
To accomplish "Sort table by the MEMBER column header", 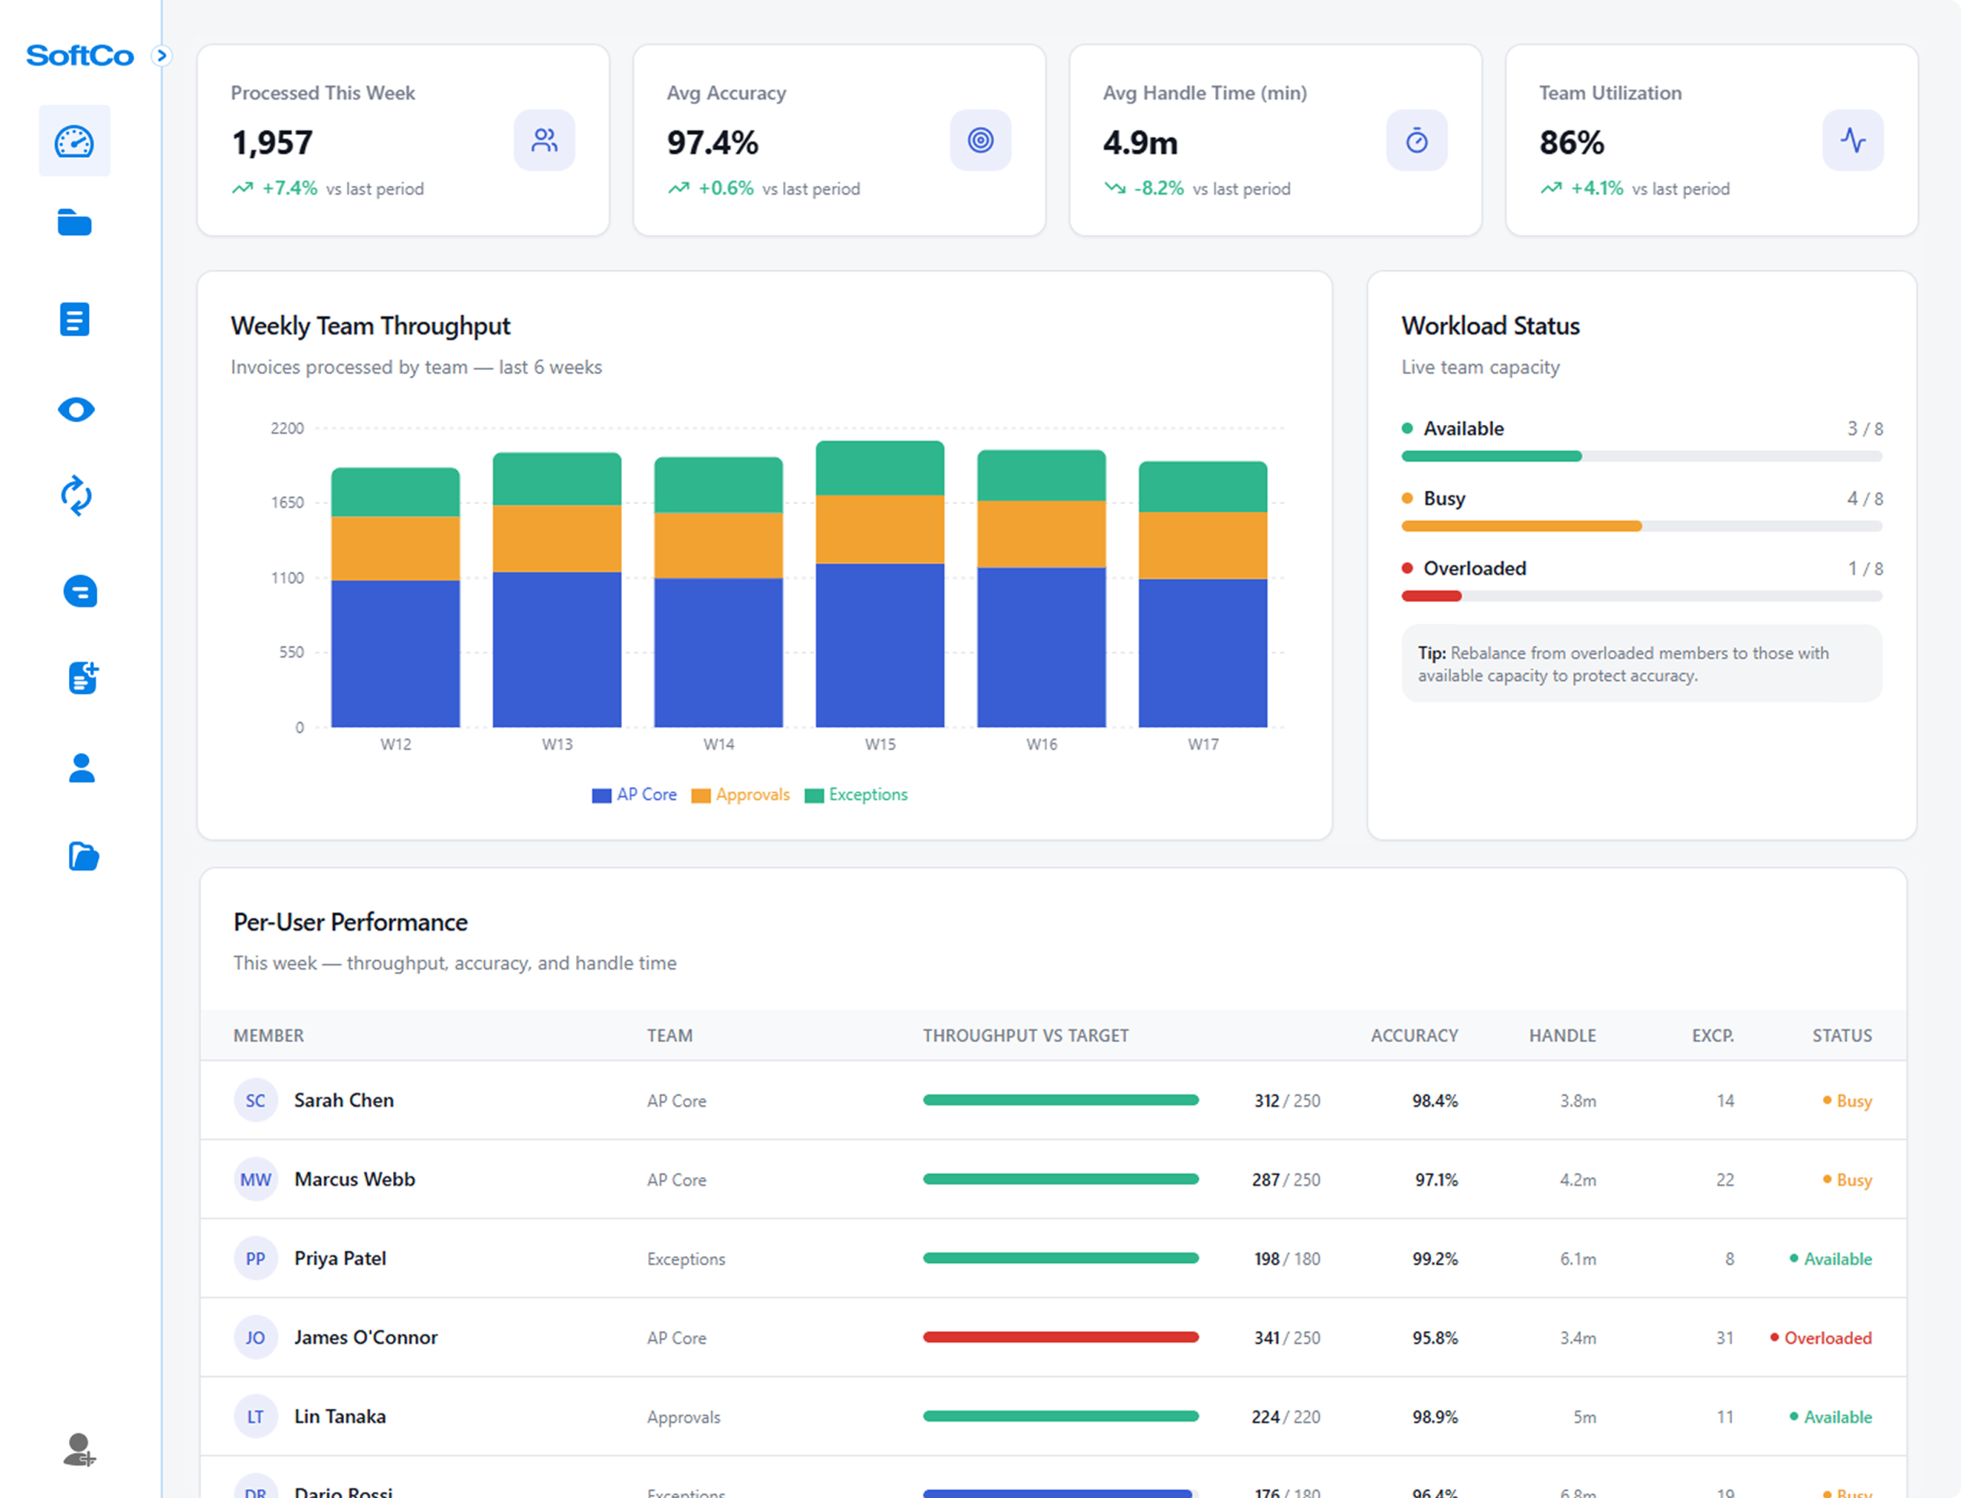I will 268,1035.
